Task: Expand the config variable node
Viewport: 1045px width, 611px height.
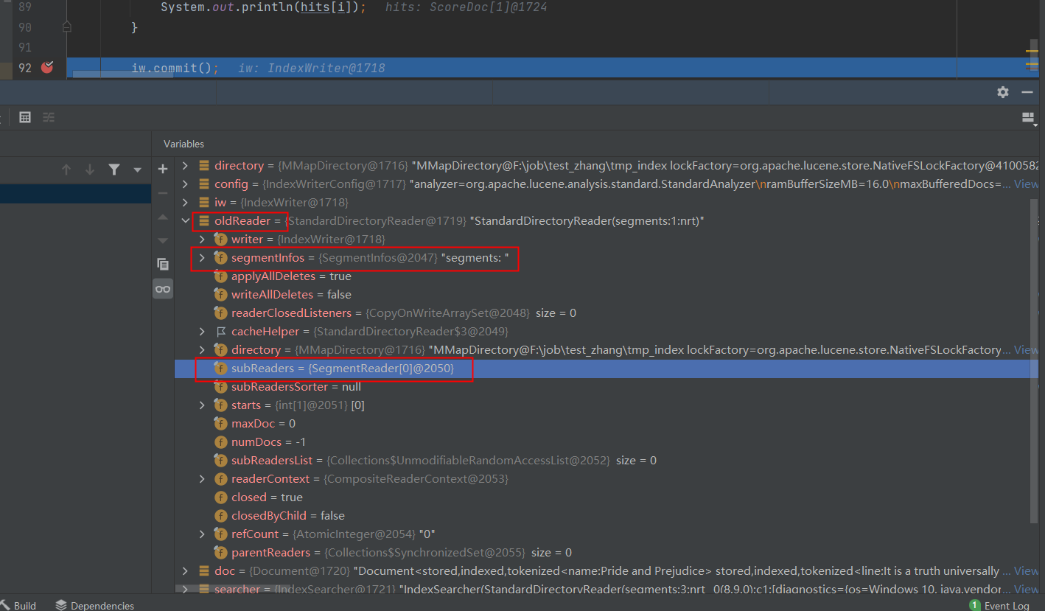Action: (x=185, y=184)
